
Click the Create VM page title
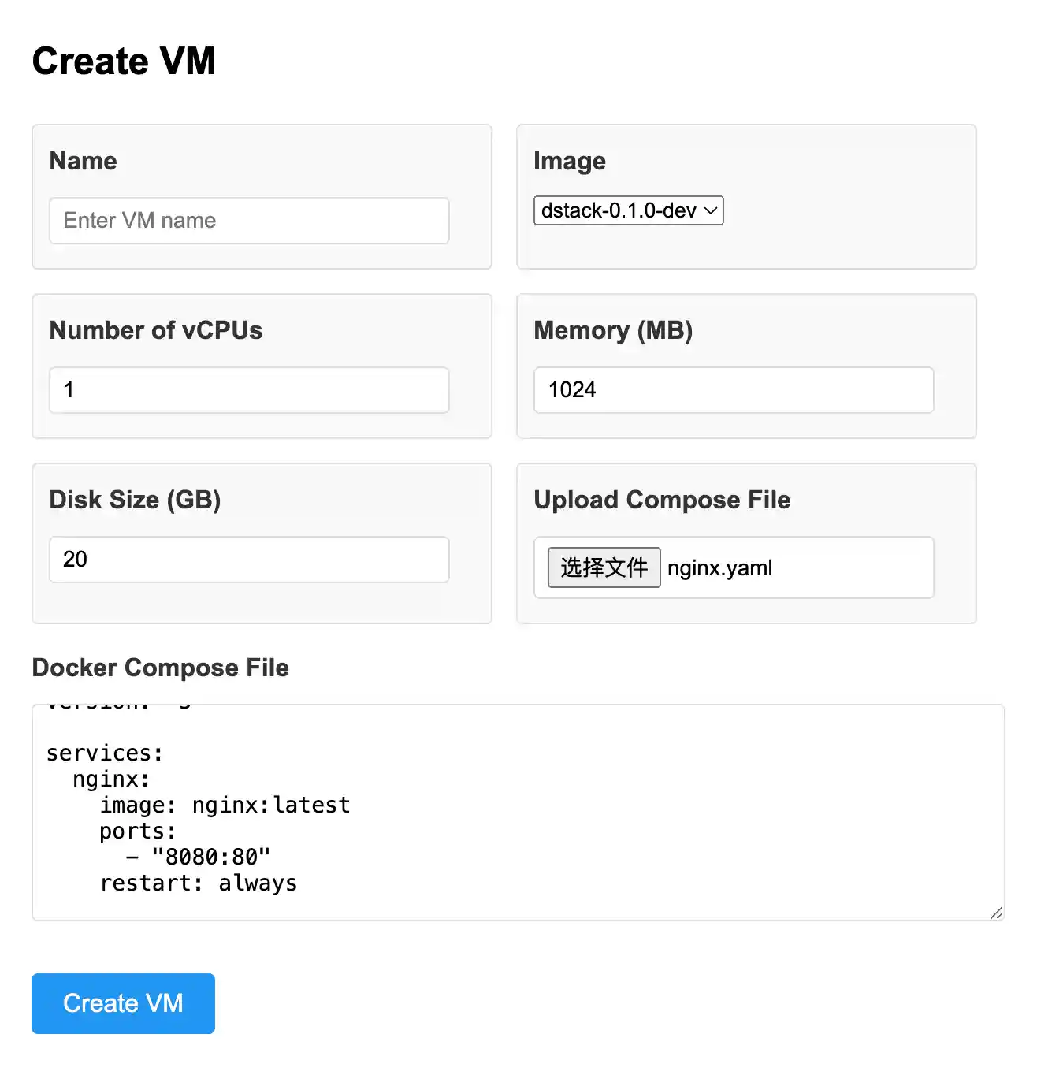[x=124, y=61]
